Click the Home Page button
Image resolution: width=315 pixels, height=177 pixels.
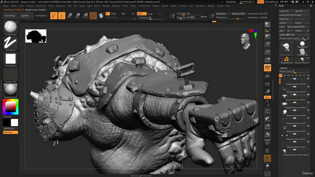click(x=10, y=16)
